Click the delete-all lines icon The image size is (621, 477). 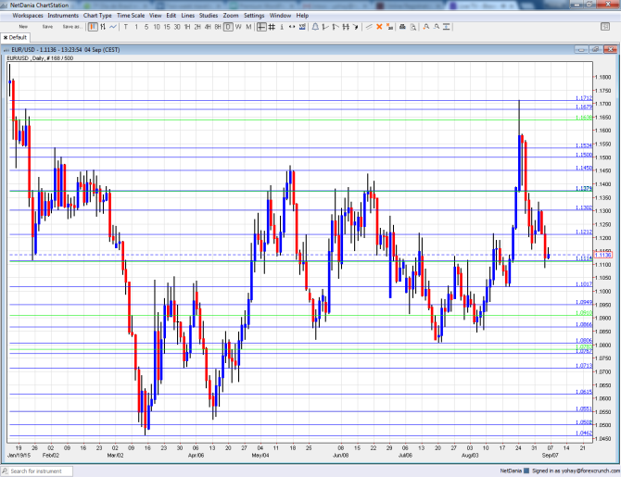[x=389, y=27]
